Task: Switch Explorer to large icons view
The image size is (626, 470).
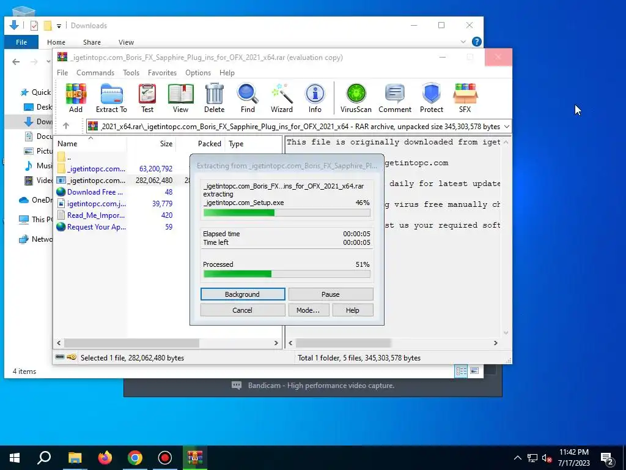Action: 474,371
